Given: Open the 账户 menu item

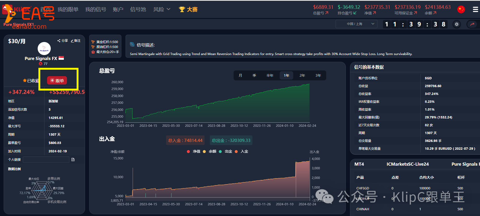Looking at the screenshot, I should coord(118,9).
